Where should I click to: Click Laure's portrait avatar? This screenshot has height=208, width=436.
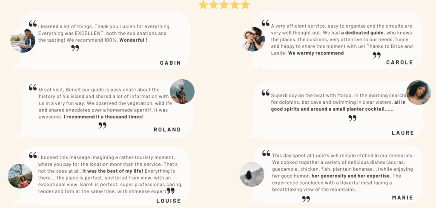click(x=419, y=93)
